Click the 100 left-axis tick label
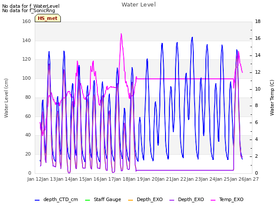Viewport: 278px width, 208px height. click(26, 78)
